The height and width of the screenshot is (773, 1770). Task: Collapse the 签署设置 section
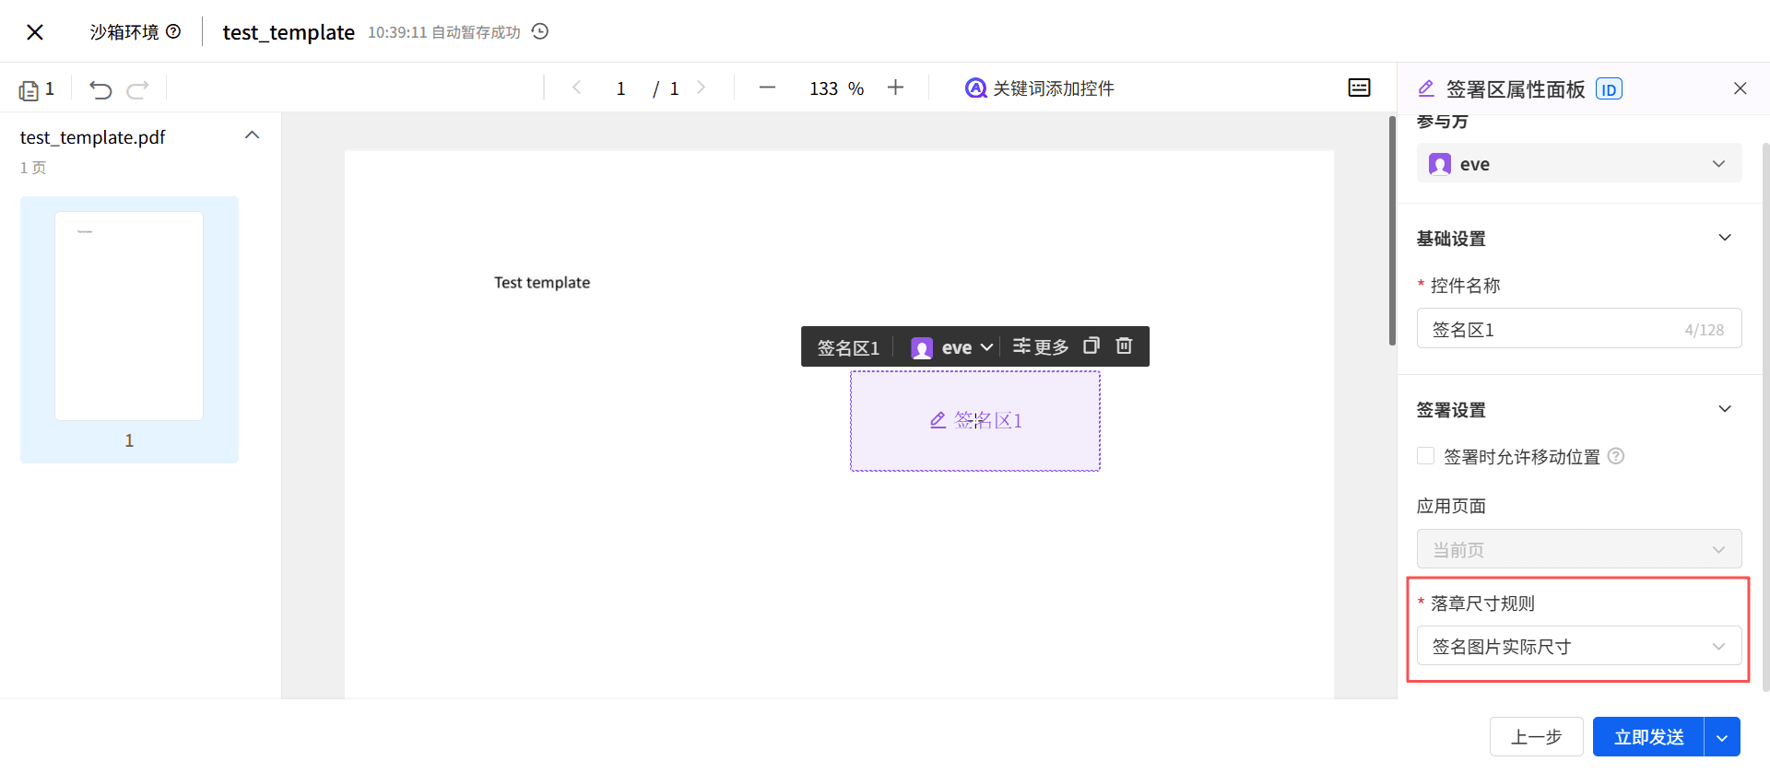point(1724,409)
